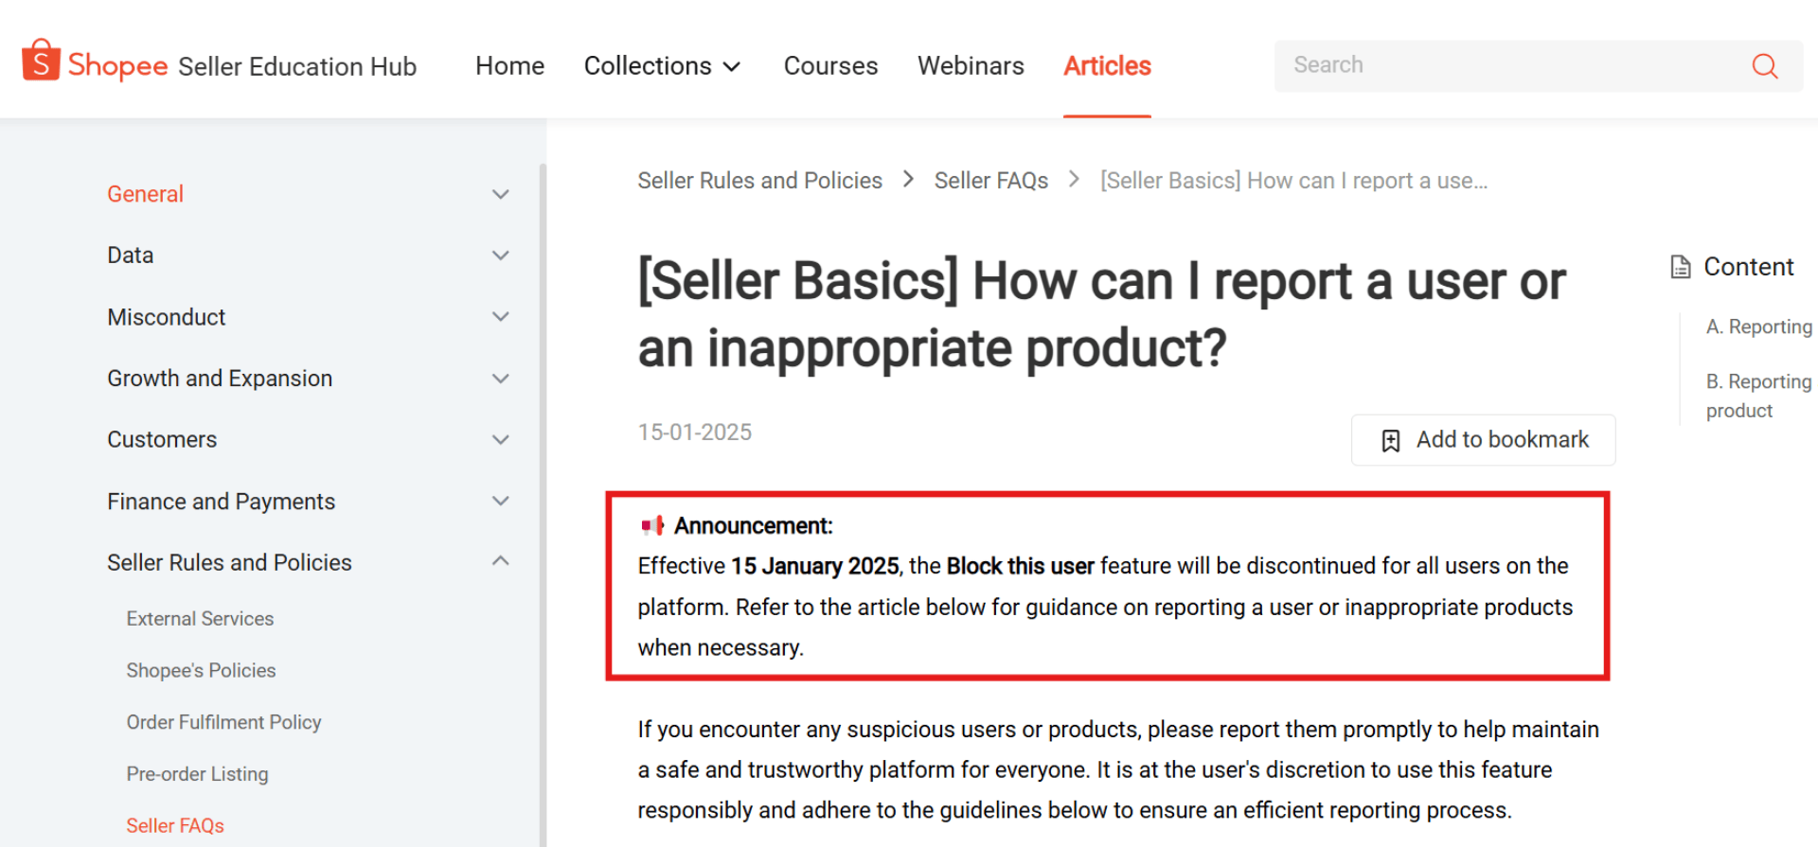1818x847 pixels.
Task: Select the Articles tab
Action: pos(1107,66)
